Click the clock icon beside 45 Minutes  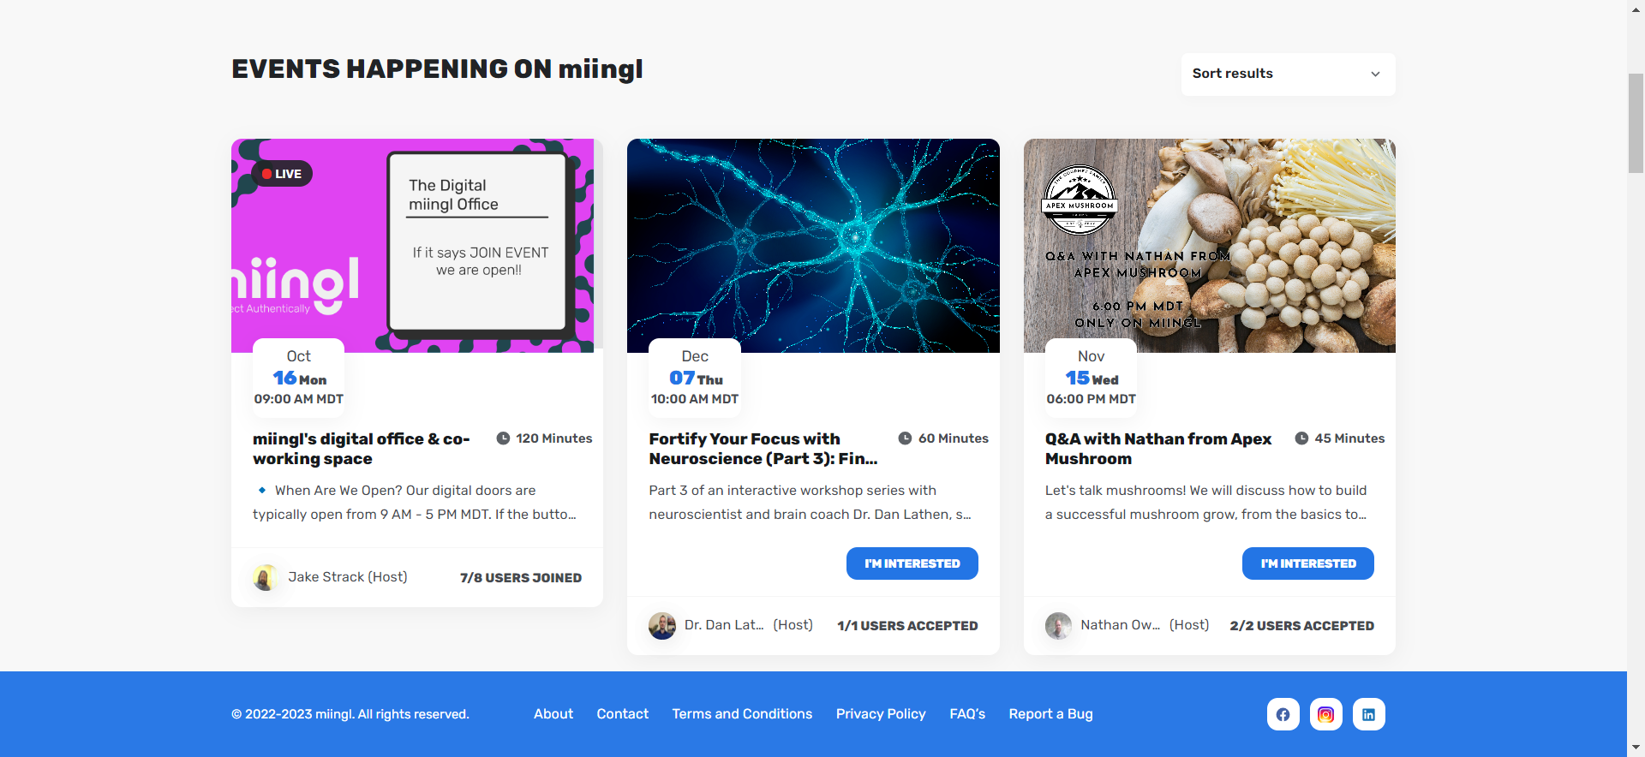tap(1301, 438)
